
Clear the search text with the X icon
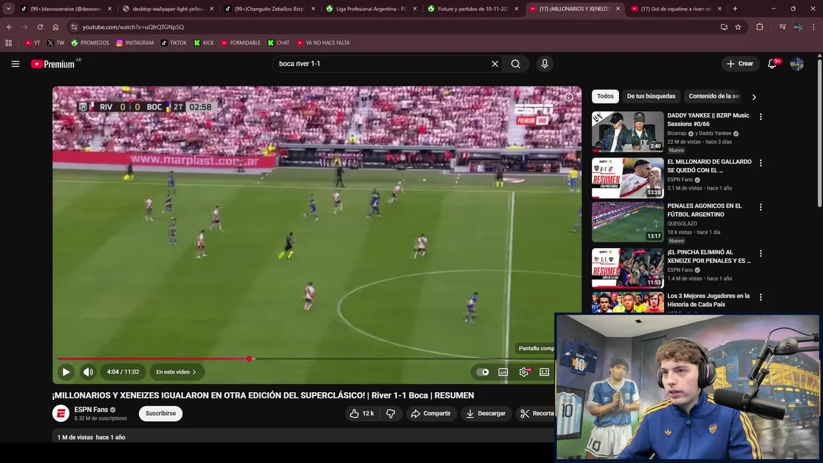point(495,64)
